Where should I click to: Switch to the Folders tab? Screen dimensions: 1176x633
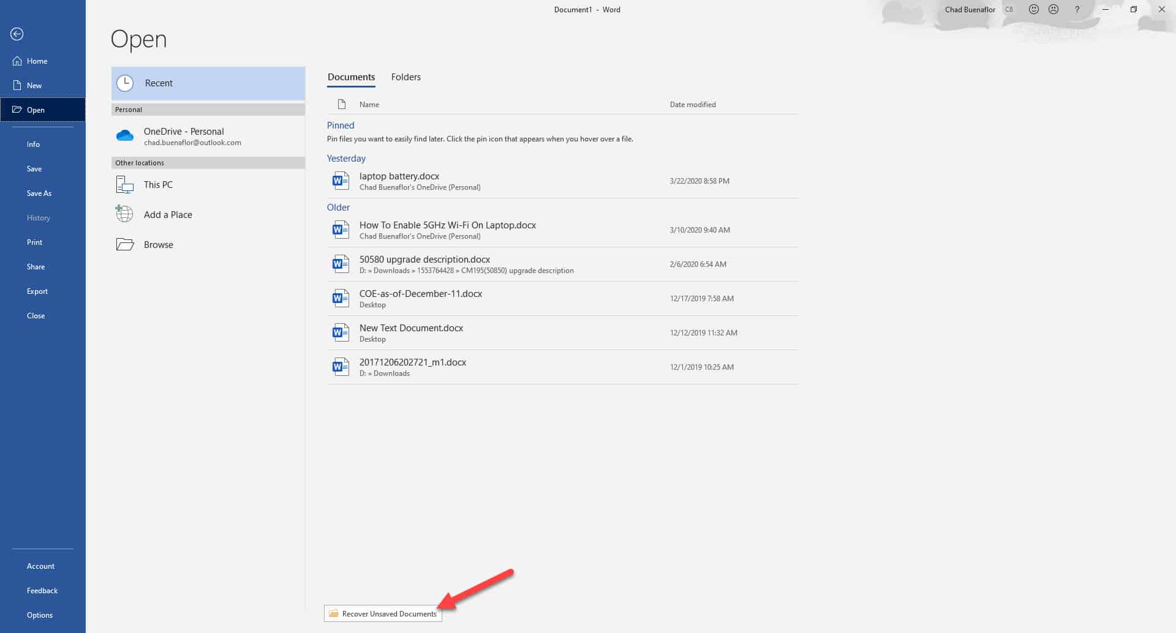pyautogui.click(x=405, y=77)
